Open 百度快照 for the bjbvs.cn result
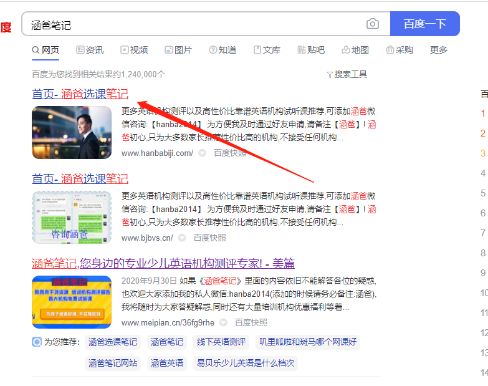This screenshot has width=488, height=386. [x=210, y=238]
